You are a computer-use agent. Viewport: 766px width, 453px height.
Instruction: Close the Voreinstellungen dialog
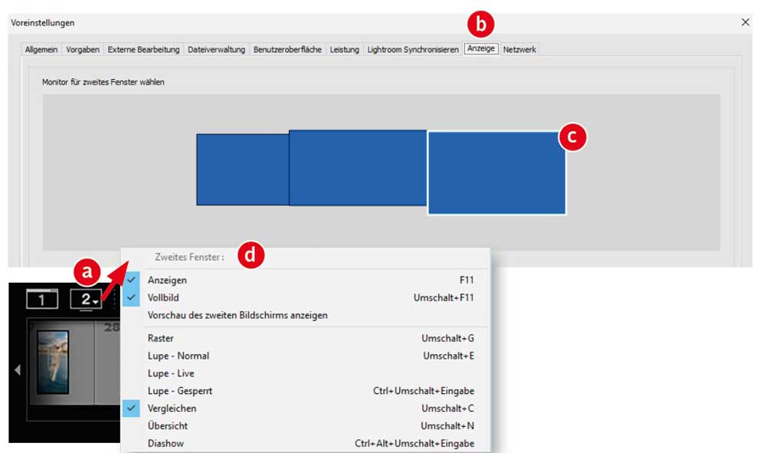tap(745, 22)
